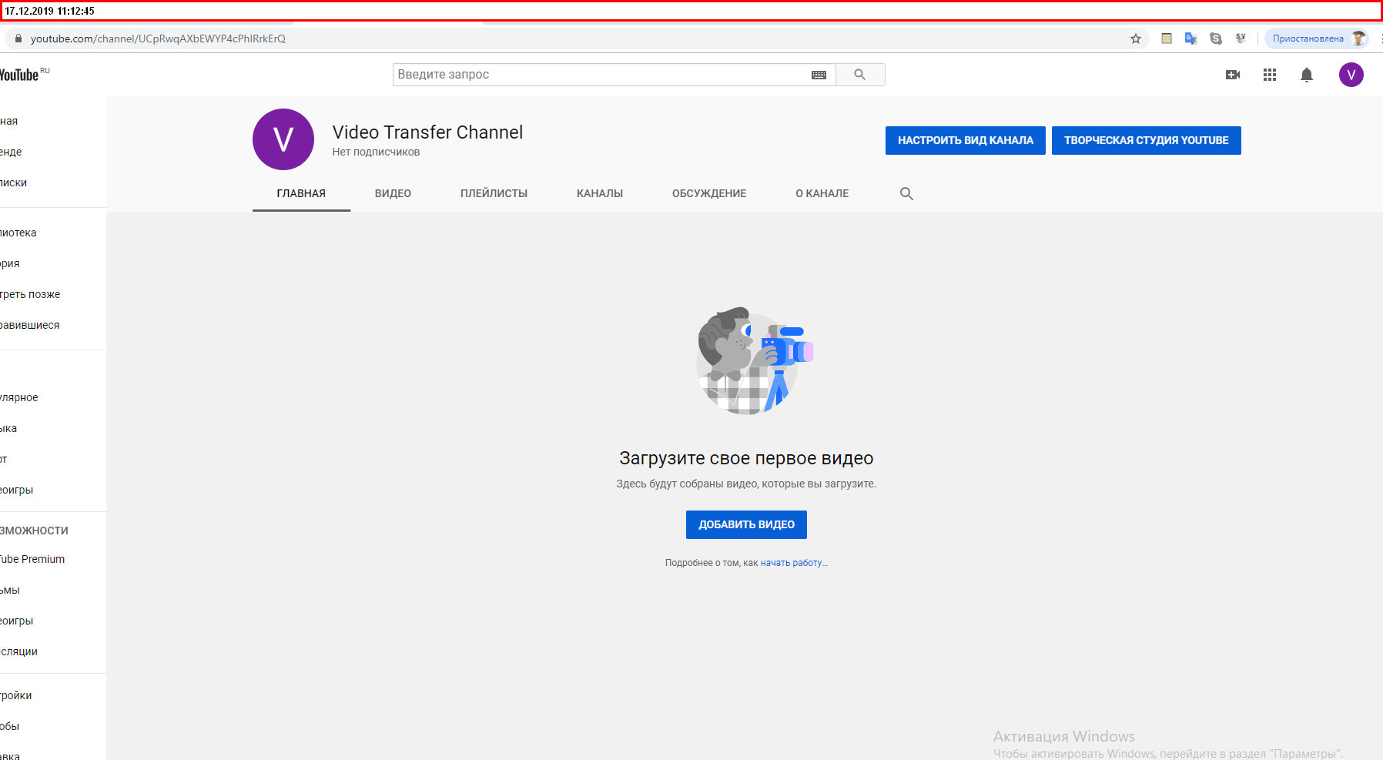Click the 'ДОБАВИТЬ ВИДЕО' button
The height and width of the screenshot is (760, 1383).
(746, 524)
